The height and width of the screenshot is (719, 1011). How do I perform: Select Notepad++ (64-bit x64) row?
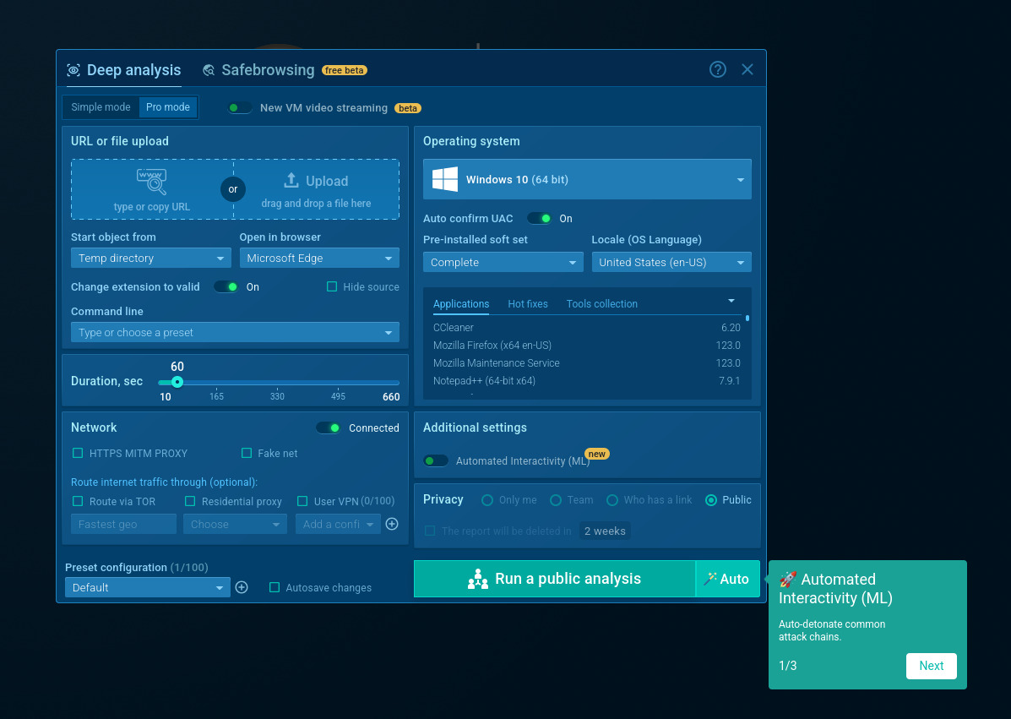587,380
